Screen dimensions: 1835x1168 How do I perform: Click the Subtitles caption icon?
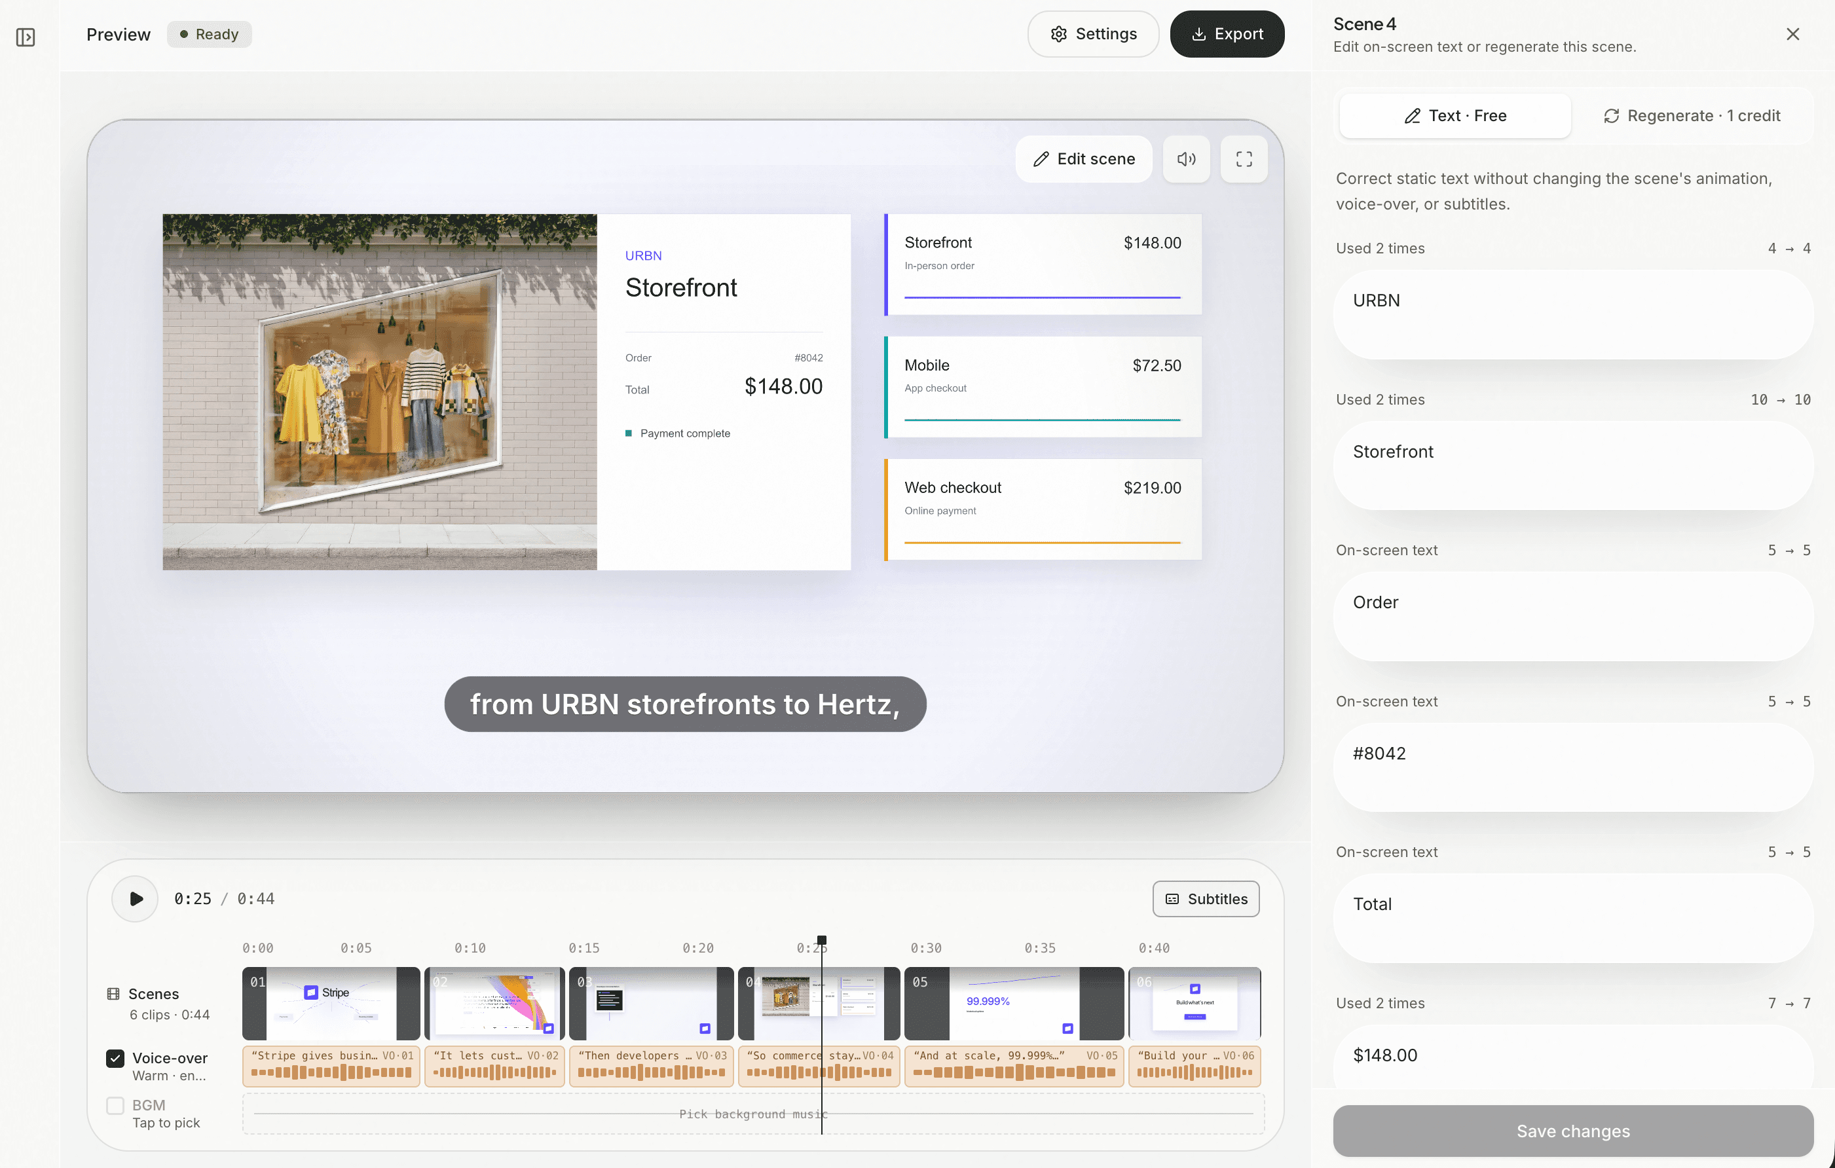[1172, 899]
